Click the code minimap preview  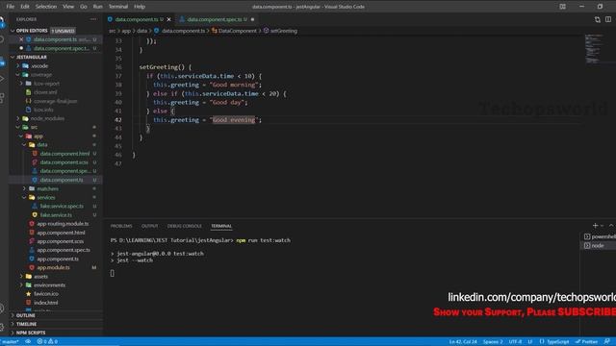point(594,49)
